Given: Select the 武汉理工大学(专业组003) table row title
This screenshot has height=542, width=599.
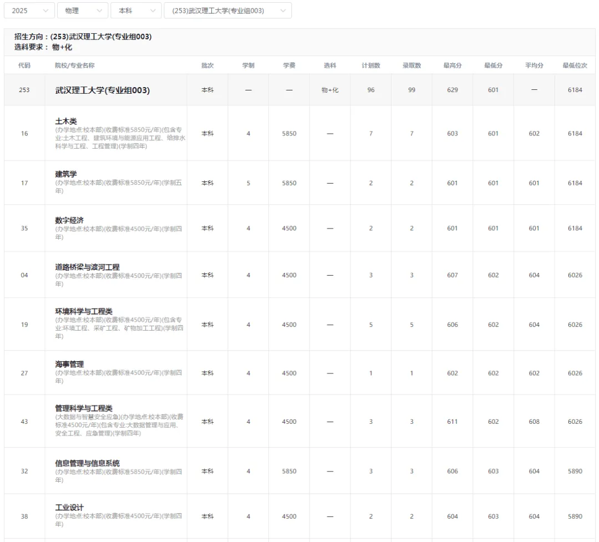Looking at the screenshot, I should click(103, 90).
